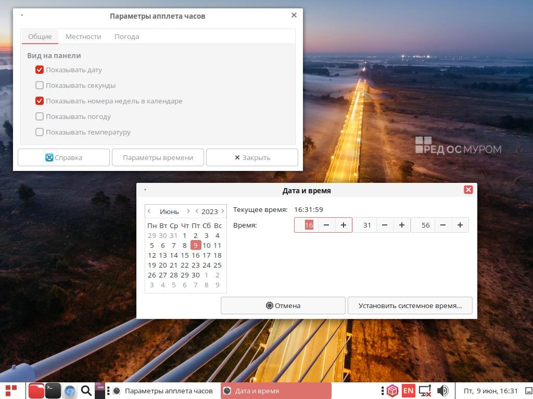The height and width of the screenshot is (399, 533).
Task: Go to next month after Июнь
Action: 188,211
